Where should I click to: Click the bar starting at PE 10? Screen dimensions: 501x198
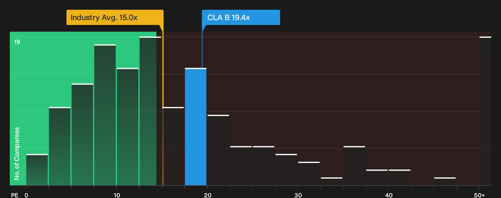point(128,127)
